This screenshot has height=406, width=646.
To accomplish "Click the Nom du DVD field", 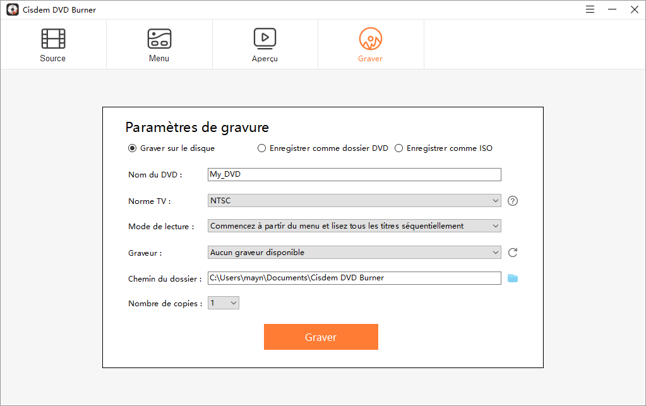I will pyautogui.click(x=354, y=175).
